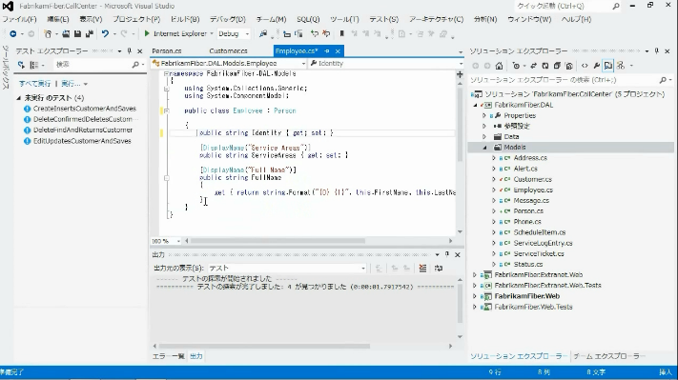
Task: Click the Home icon in Solution Explorer
Action: (499, 66)
